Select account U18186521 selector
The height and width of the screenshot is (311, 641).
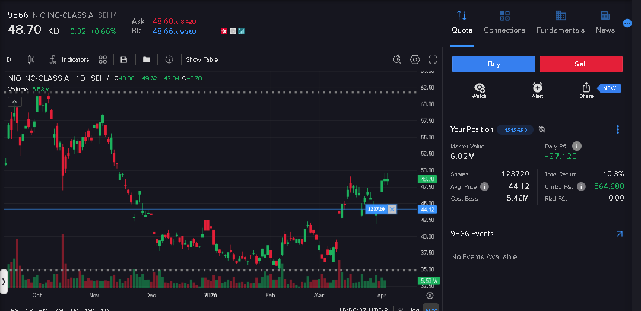click(515, 130)
